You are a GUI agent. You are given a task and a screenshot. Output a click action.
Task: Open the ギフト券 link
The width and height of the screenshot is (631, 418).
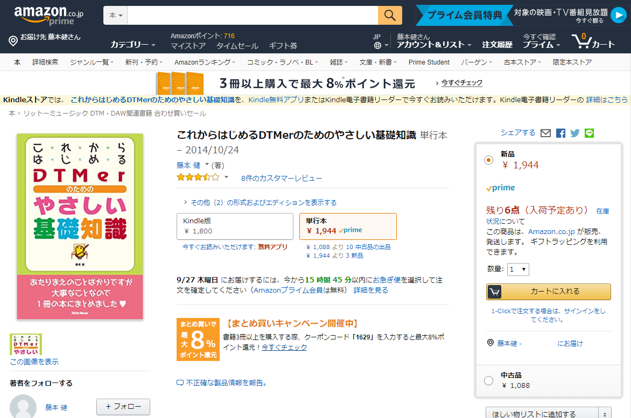tap(283, 46)
